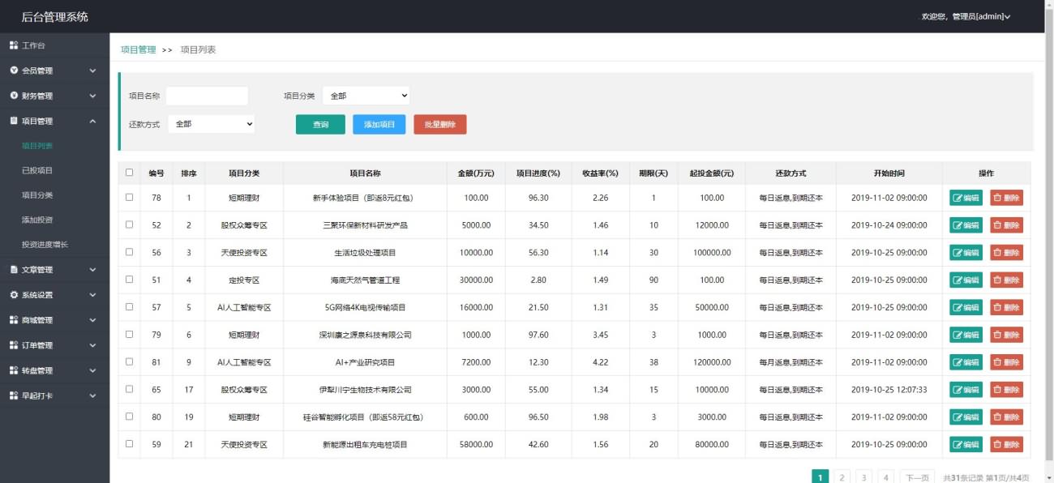This screenshot has width=1054, height=483.
Task: Click the 文章管理 document icon
Action: [14, 270]
